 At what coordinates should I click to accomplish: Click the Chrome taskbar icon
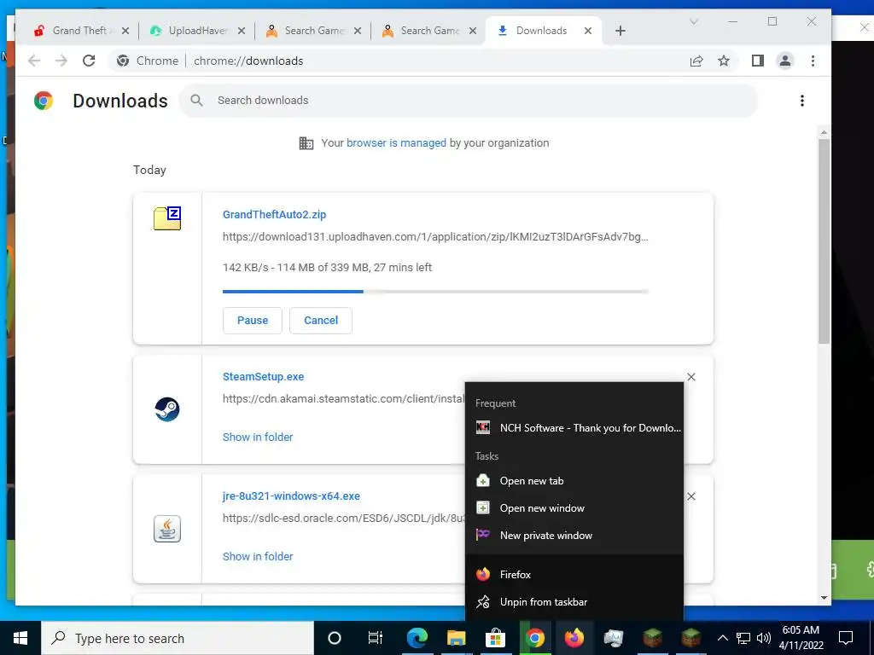[x=534, y=638]
